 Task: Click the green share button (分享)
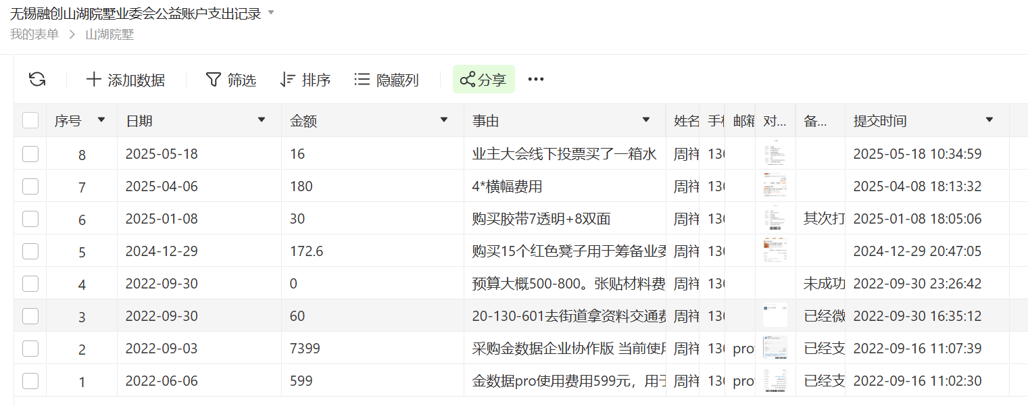click(x=483, y=80)
